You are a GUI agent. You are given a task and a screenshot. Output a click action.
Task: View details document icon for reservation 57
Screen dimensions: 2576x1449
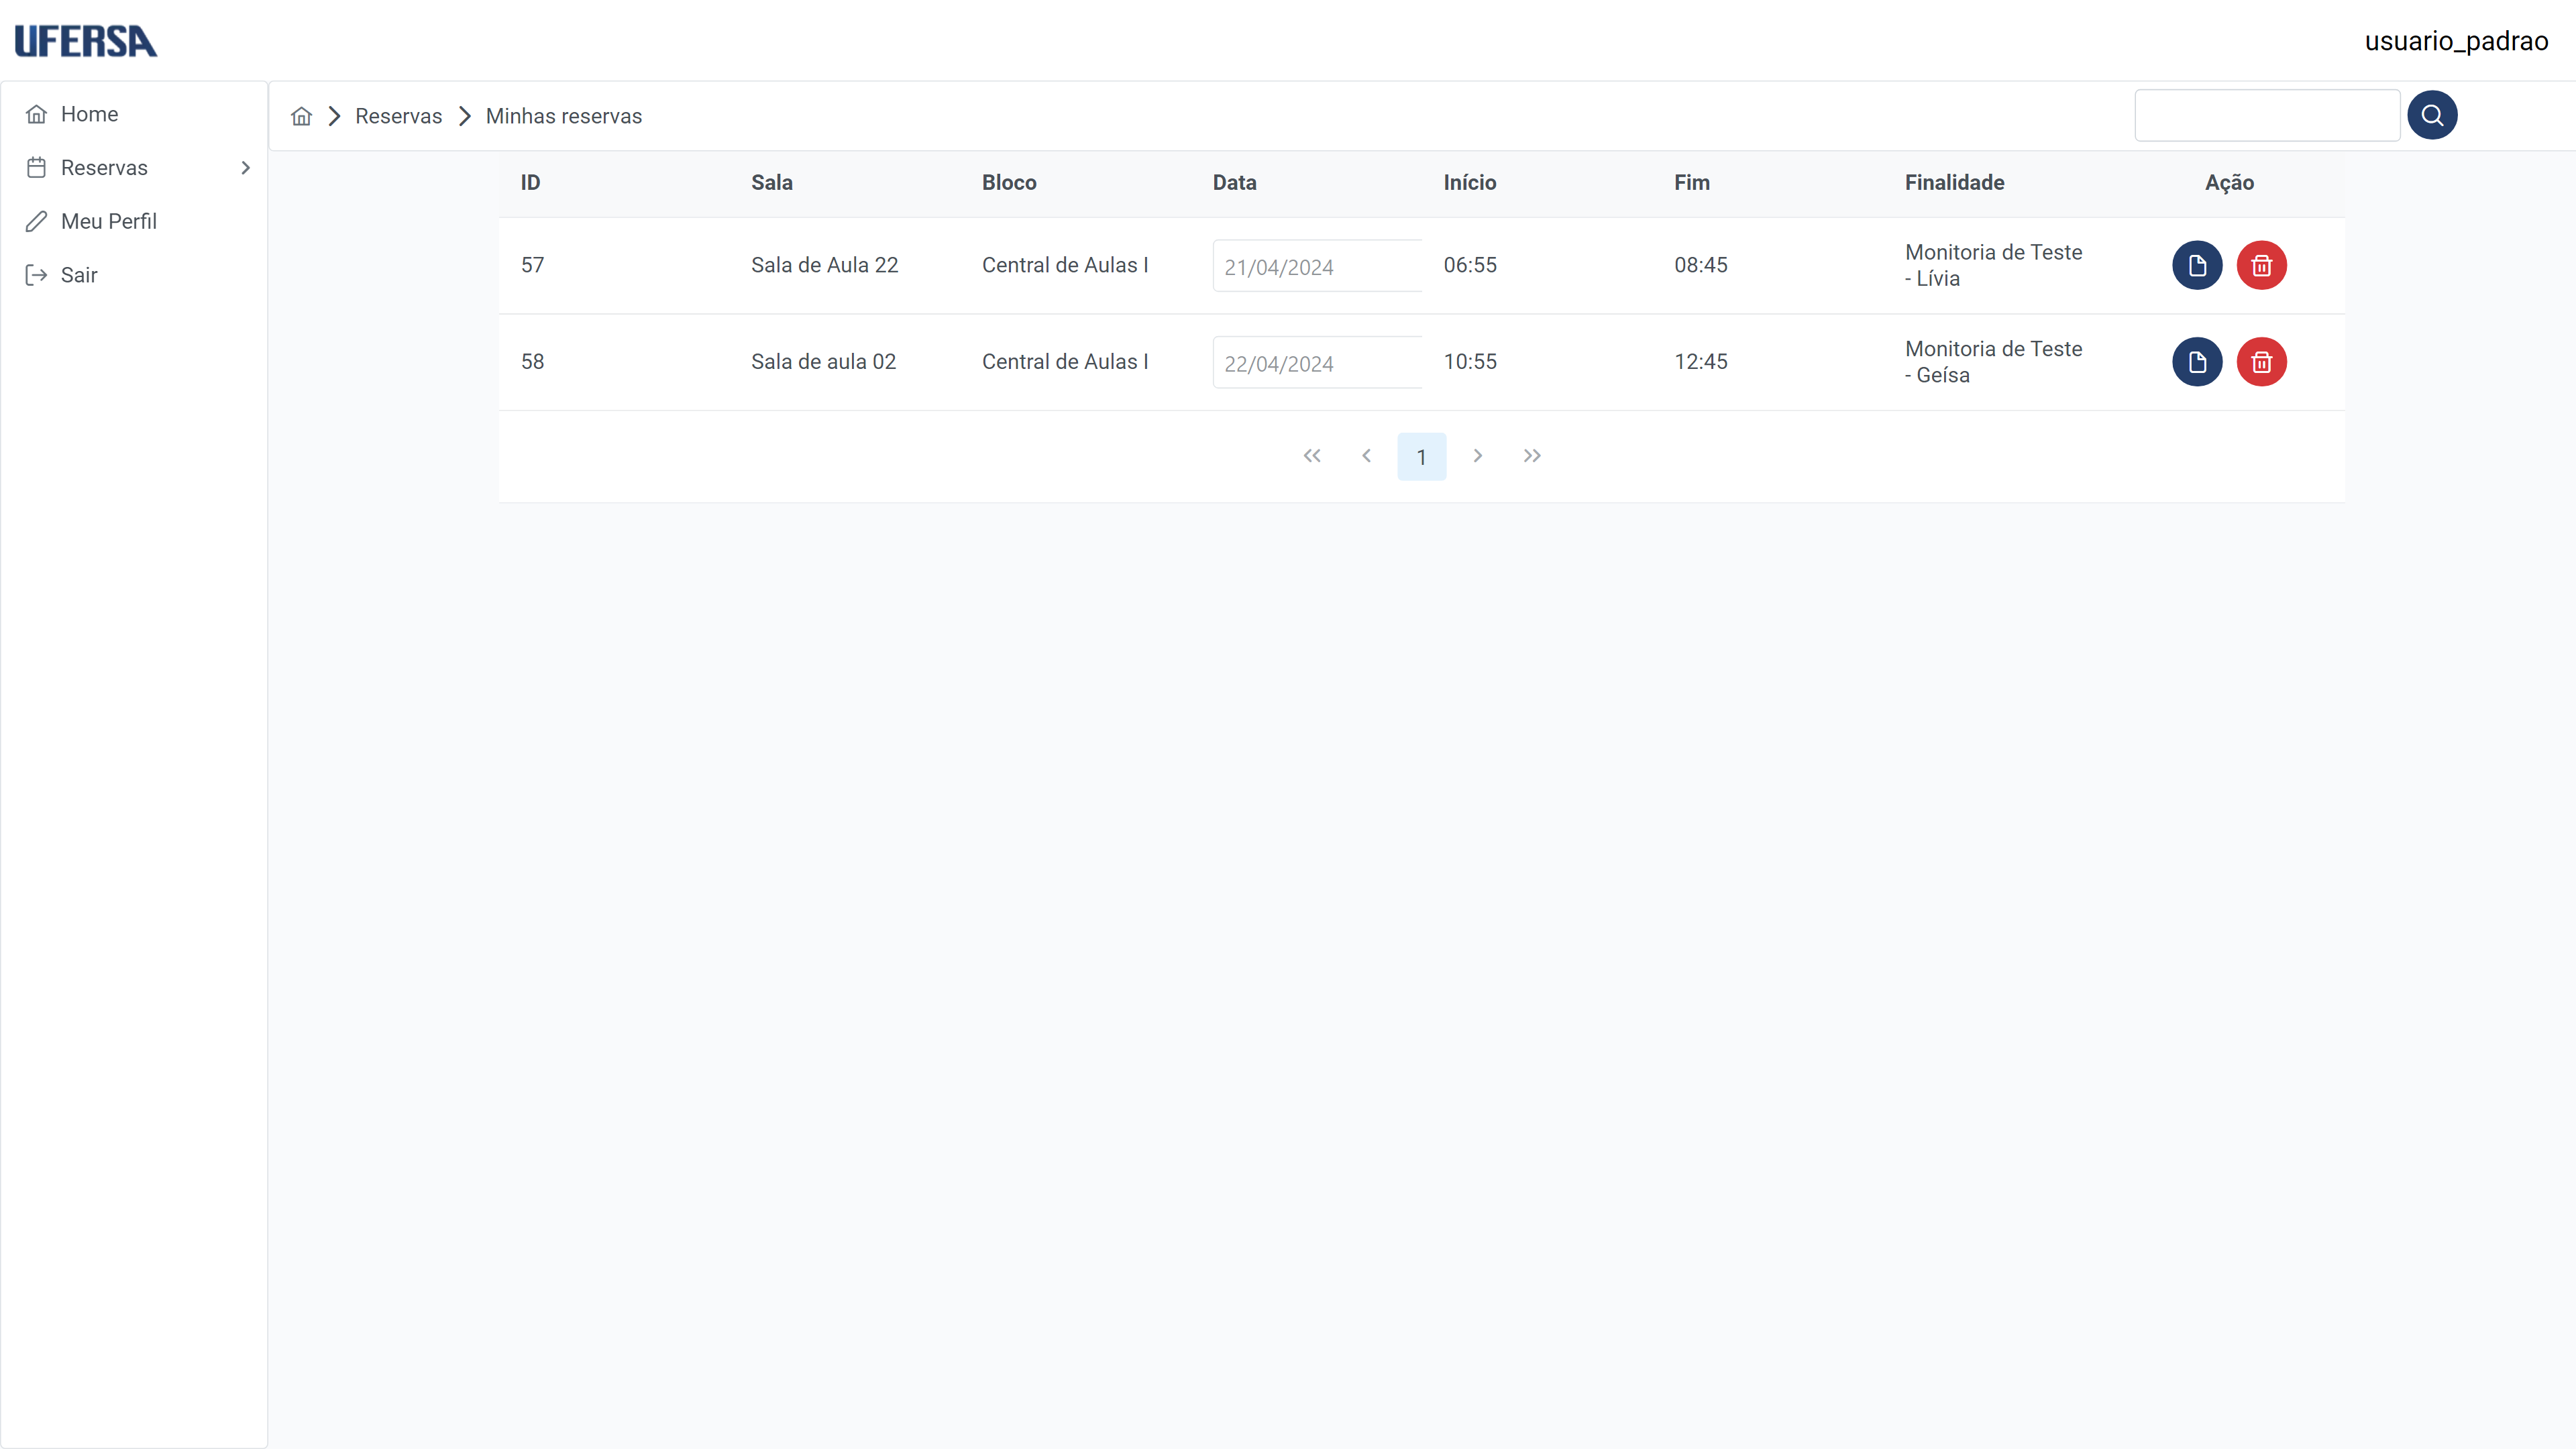click(x=2197, y=265)
